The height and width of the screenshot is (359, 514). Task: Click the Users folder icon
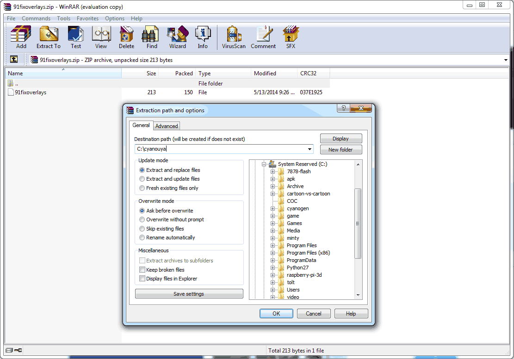point(281,290)
